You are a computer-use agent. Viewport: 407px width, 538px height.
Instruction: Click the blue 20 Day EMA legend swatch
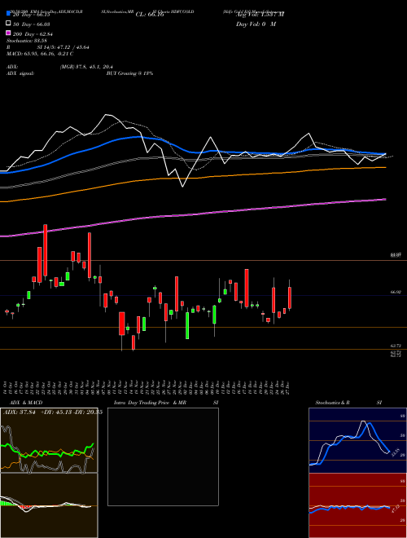[x=8, y=14]
